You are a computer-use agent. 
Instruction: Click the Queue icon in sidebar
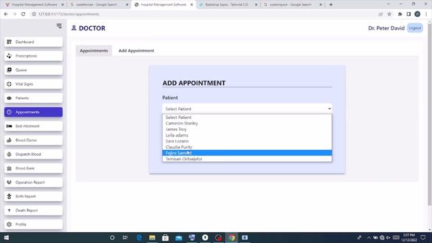(9, 70)
